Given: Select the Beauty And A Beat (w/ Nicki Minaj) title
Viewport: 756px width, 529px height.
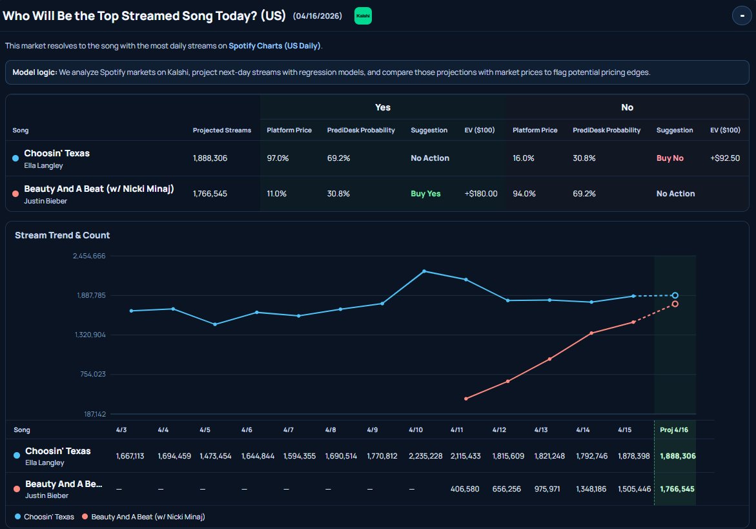Looking at the screenshot, I should 99,189.
